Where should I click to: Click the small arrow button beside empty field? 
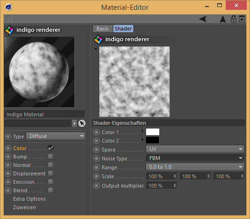coord(74,123)
